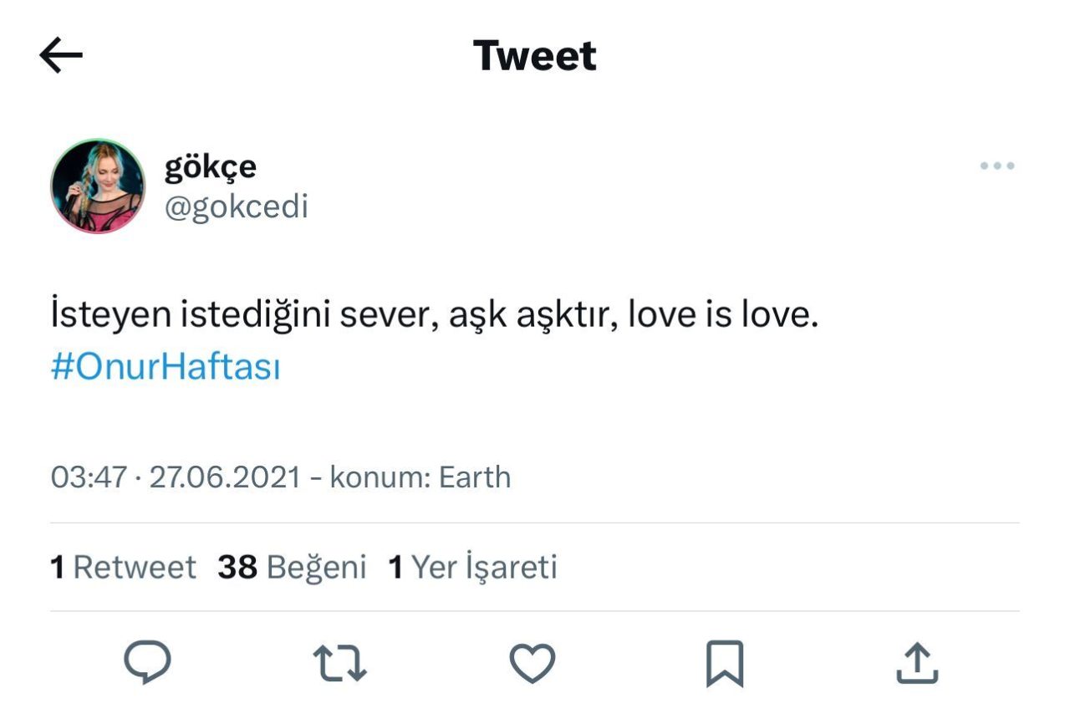Image resolution: width=1070 pixels, height=704 pixels.
Task: Follow the #OnurHaftası hashtag link
Action: click(x=166, y=367)
